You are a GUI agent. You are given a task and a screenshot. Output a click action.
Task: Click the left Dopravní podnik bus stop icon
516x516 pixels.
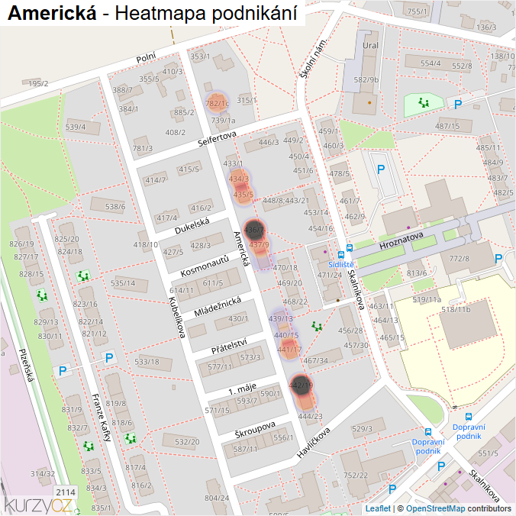(x=428, y=432)
